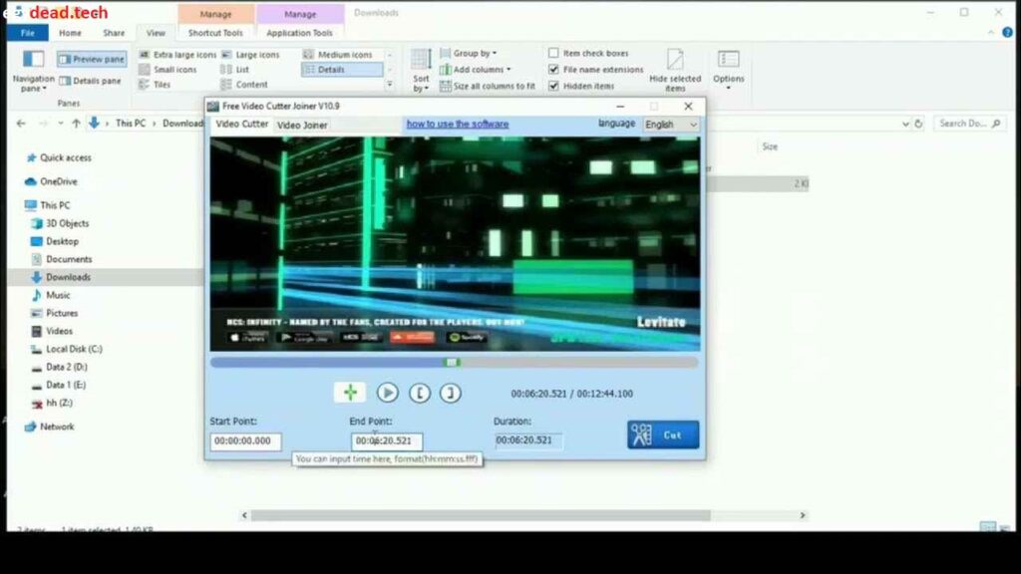Viewport: 1021px width, 574px height.
Task: Set the start point with the left bracket icon
Action: click(420, 393)
